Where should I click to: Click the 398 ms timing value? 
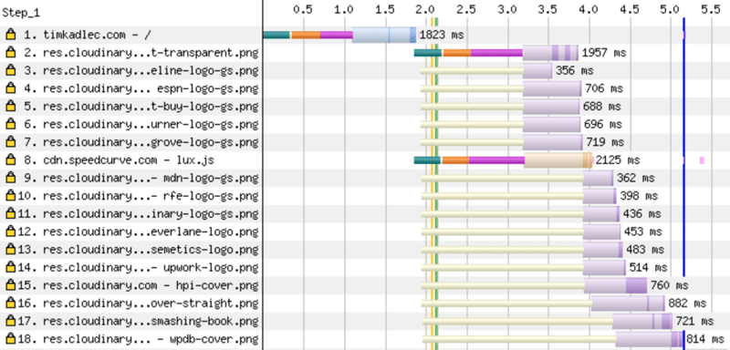click(x=639, y=196)
